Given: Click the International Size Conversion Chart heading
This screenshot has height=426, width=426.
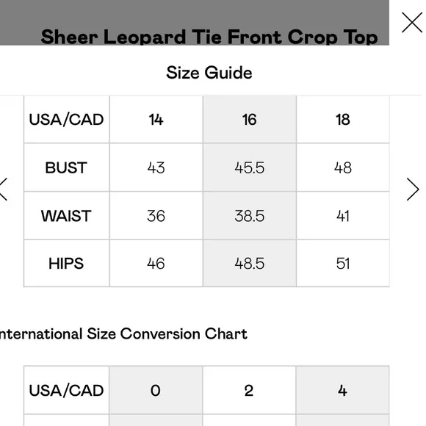Looking at the screenshot, I should 123,333.
